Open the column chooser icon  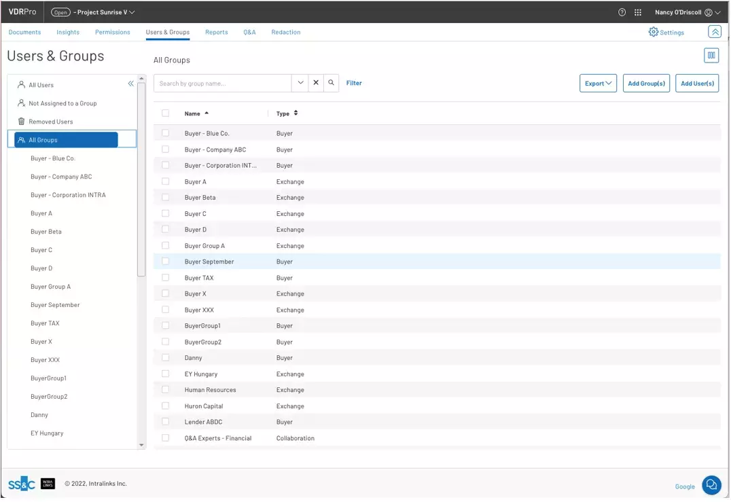pos(711,56)
